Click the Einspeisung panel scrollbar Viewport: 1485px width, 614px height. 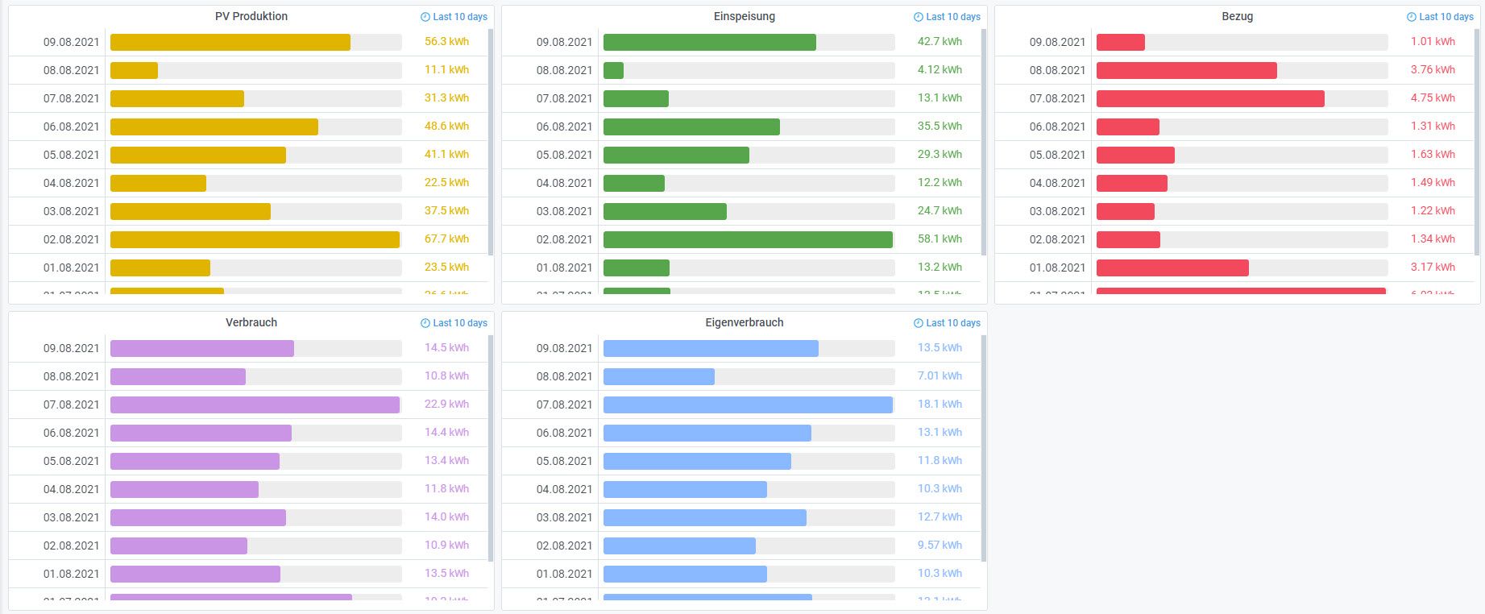(984, 142)
